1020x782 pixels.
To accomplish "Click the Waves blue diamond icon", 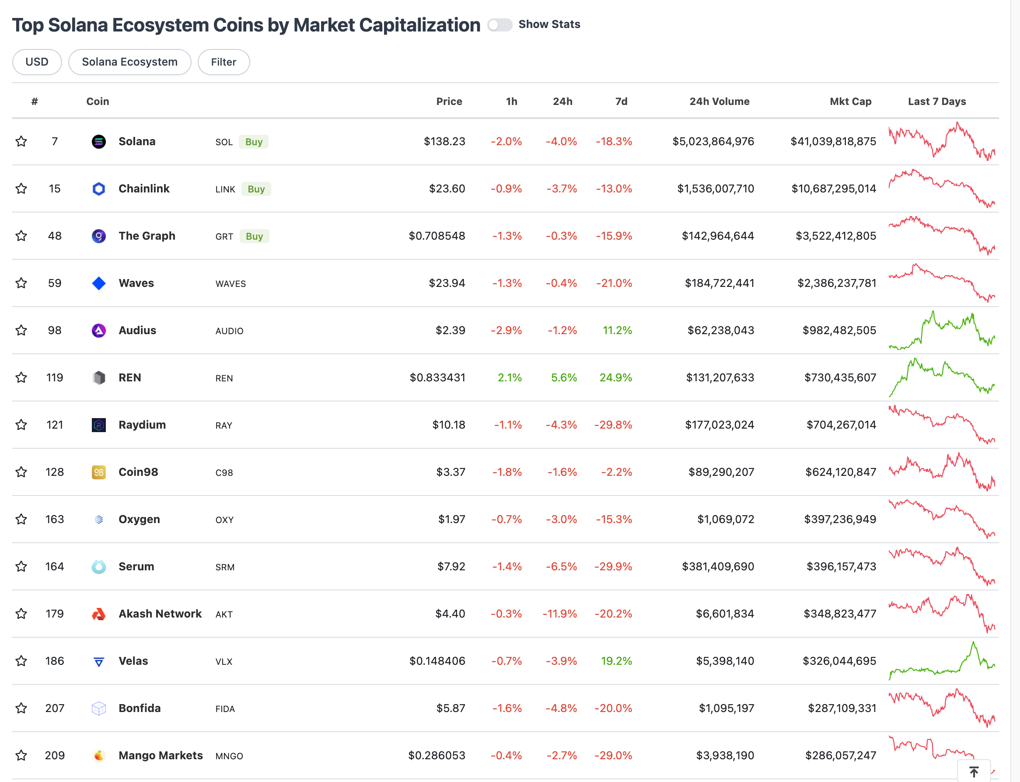I will pyautogui.click(x=99, y=283).
